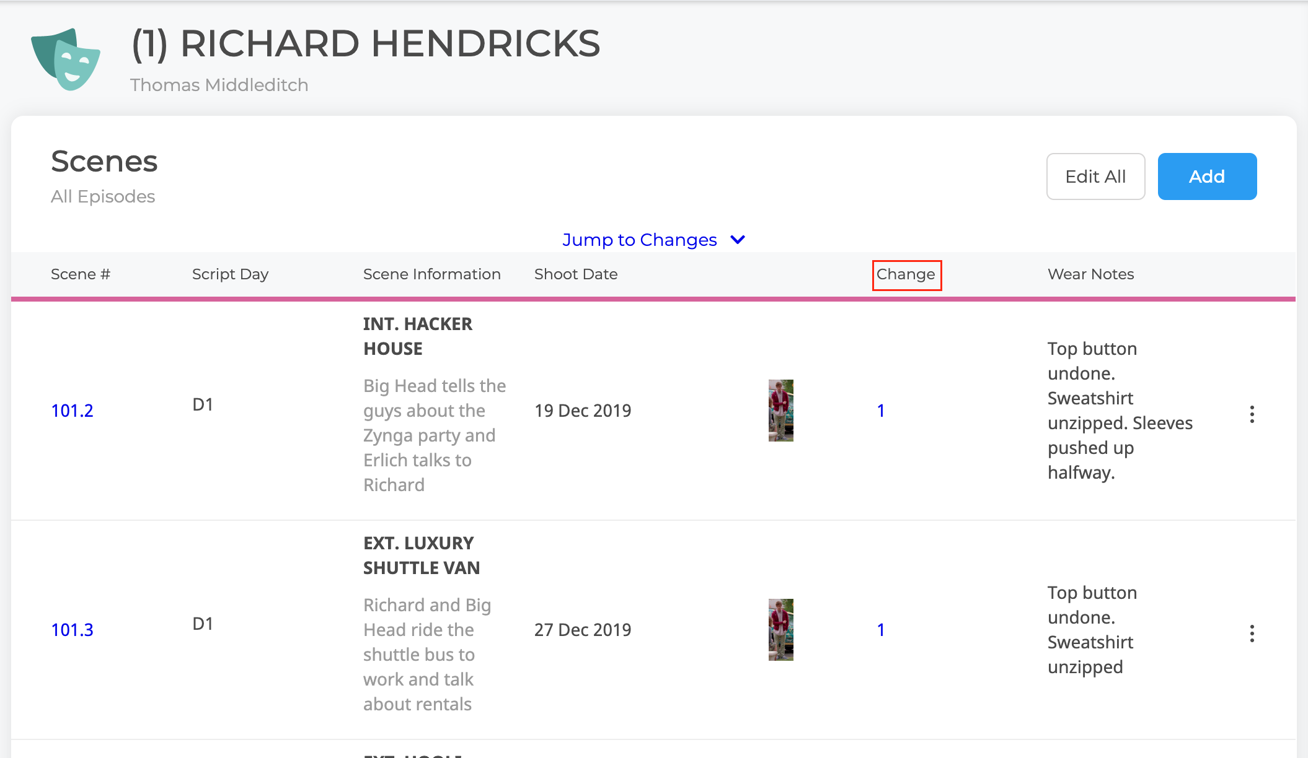This screenshot has width=1308, height=758.
Task: Click the Scene Information column header
Action: (x=432, y=274)
